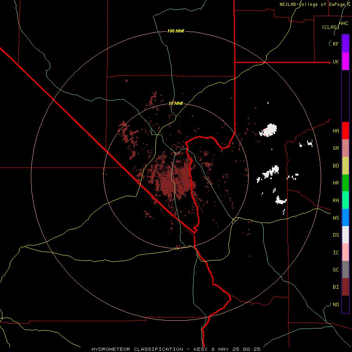Image resolution: width=352 pixels, height=352 pixels.
Task: Click the HR legend label
Action: pos(336,183)
